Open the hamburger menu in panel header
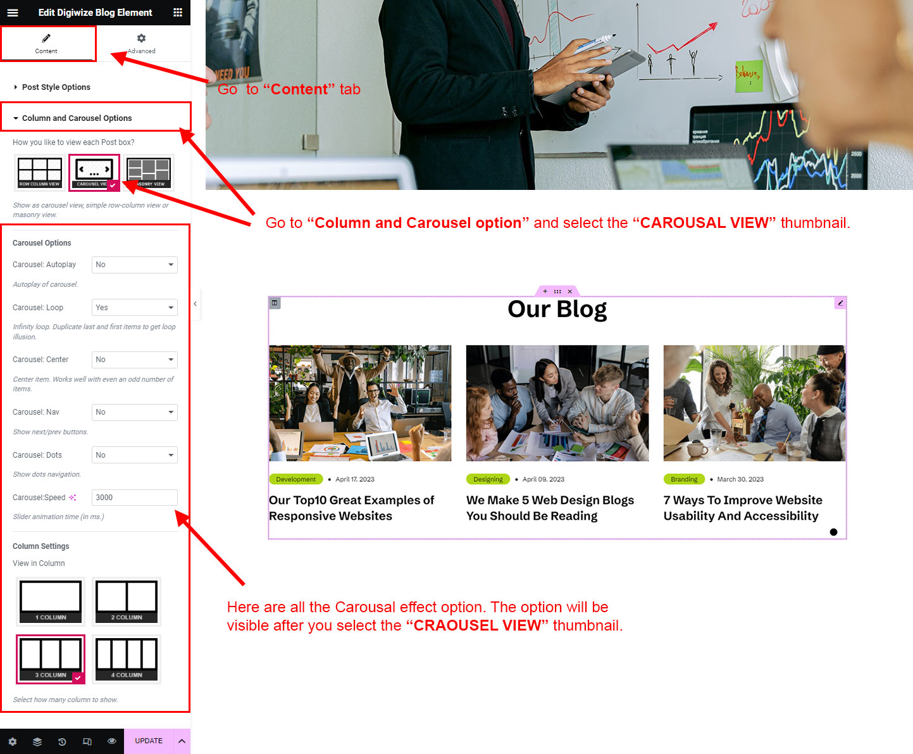 tap(13, 13)
